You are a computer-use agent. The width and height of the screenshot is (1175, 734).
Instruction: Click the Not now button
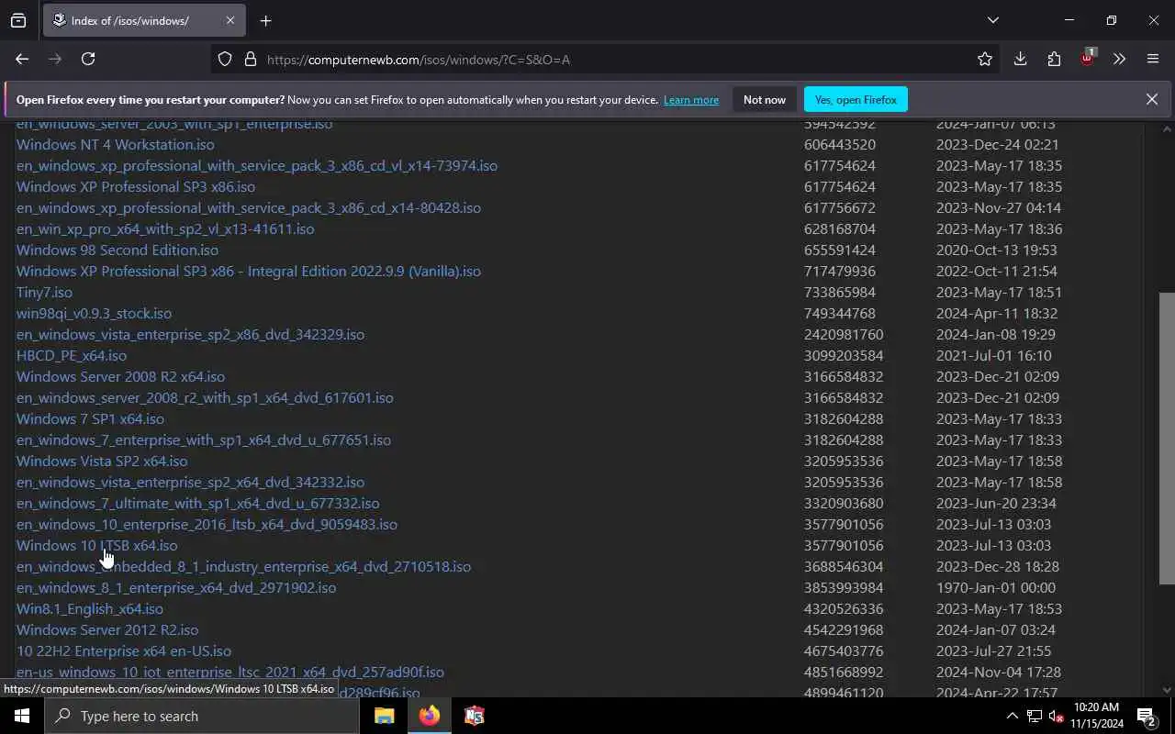[x=765, y=99]
